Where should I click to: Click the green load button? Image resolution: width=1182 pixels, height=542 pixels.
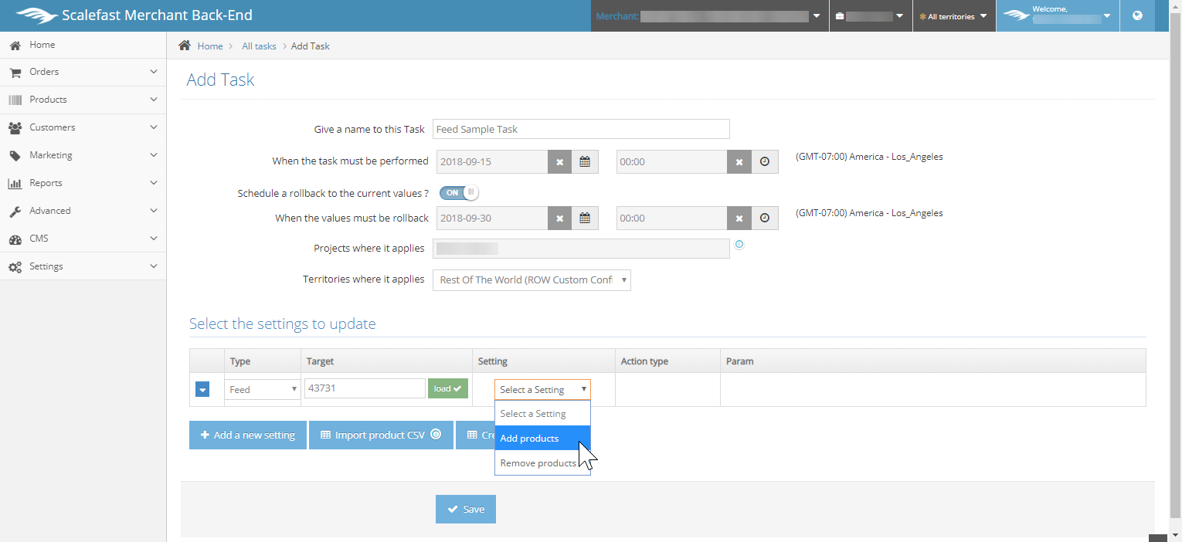tap(448, 389)
